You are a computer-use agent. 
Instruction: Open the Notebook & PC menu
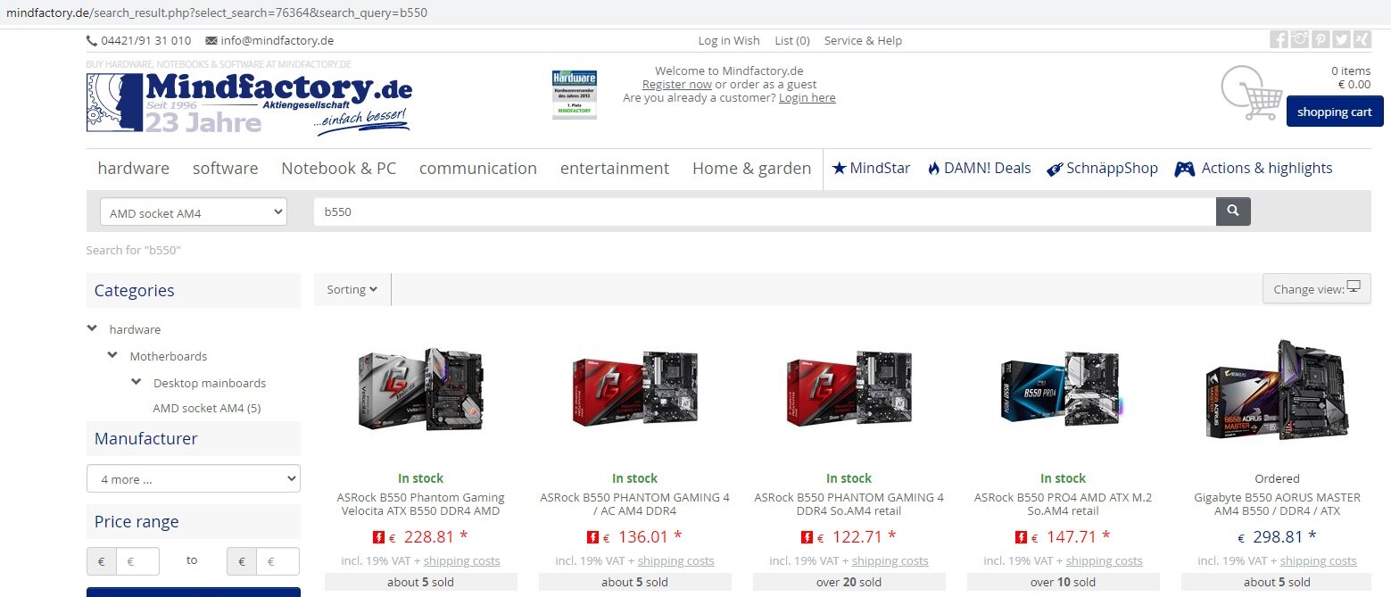click(x=338, y=168)
